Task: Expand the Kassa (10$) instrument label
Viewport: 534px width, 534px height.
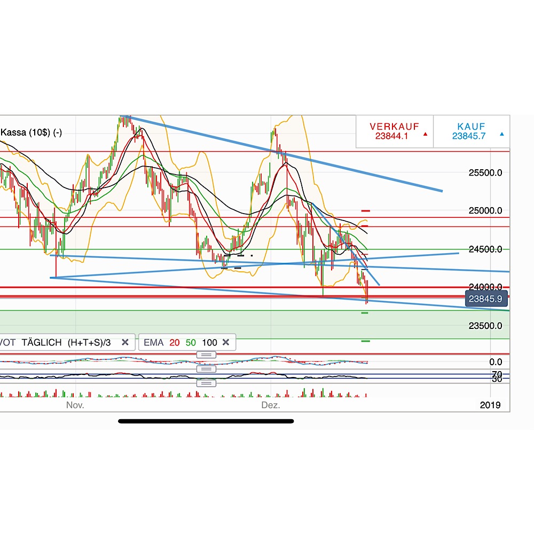Action: tap(30, 132)
